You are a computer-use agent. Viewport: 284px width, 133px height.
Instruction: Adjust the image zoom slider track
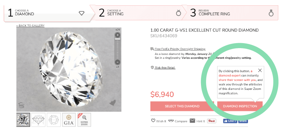click(118, 48)
